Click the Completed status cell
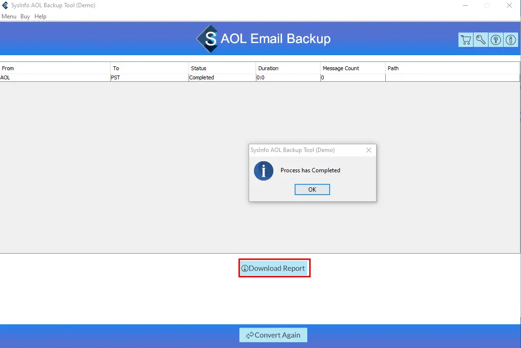521x348 pixels. [x=222, y=77]
